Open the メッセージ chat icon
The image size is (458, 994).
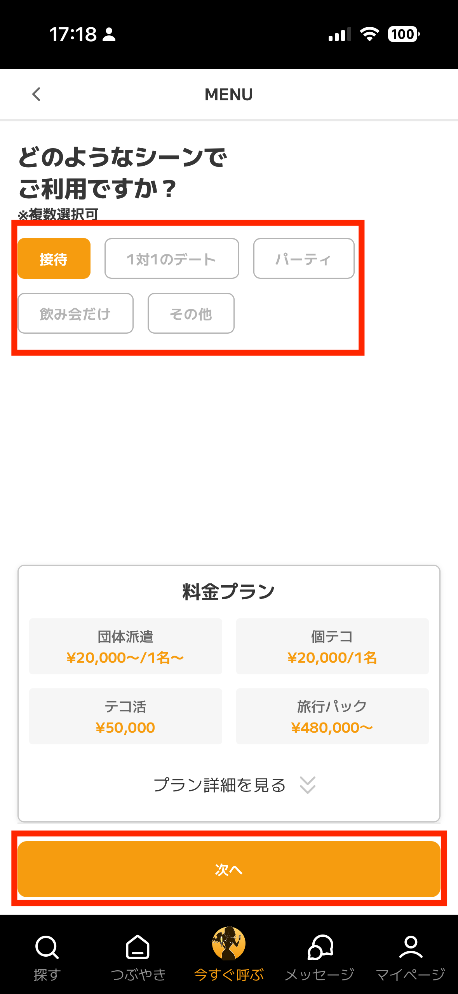tap(320, 947)
